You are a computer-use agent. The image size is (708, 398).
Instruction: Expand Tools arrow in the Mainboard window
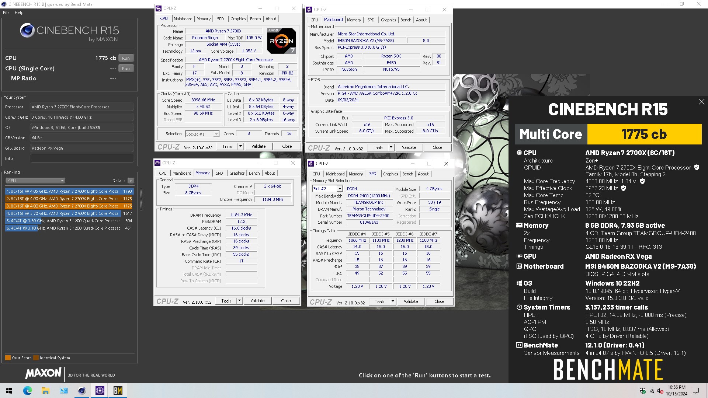391,147
